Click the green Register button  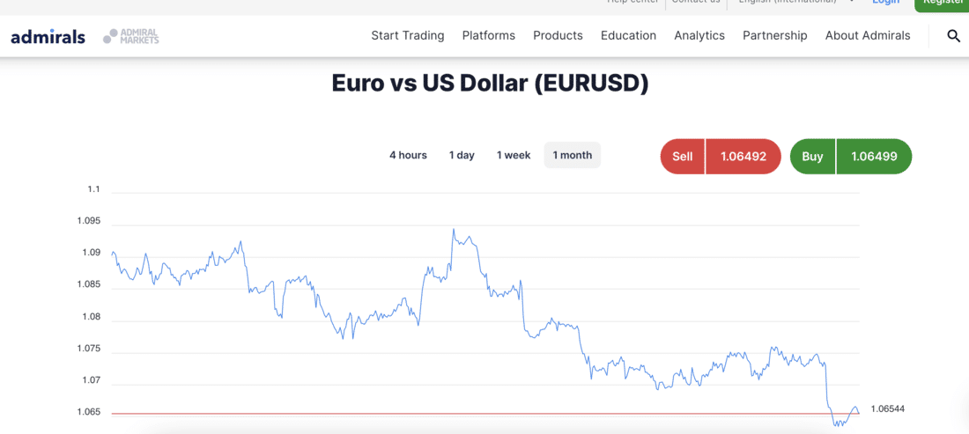(x=942, y=4)
